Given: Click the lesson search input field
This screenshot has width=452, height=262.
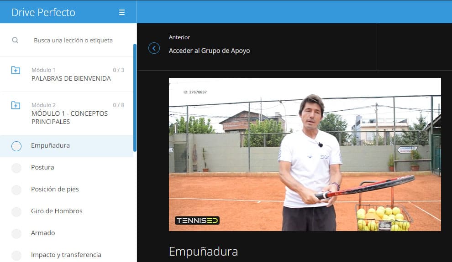Looking at the screenshot, I should [73, 40].
